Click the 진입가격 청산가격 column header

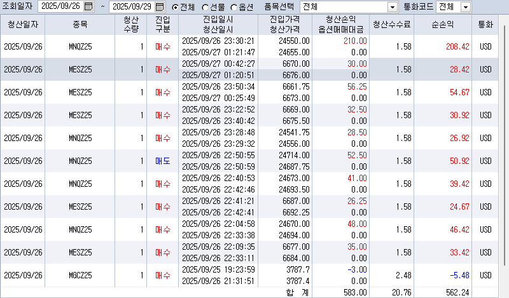[x=285, y=24]
